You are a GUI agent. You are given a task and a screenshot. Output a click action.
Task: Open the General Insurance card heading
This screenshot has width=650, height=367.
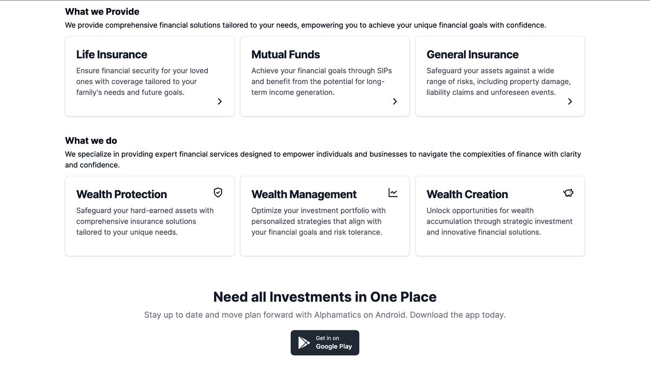point(472,55)
